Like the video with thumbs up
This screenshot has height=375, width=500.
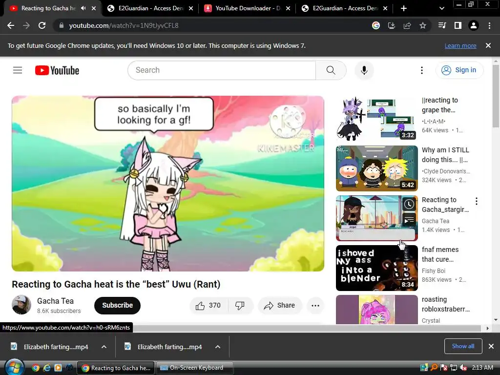[208, 306]
